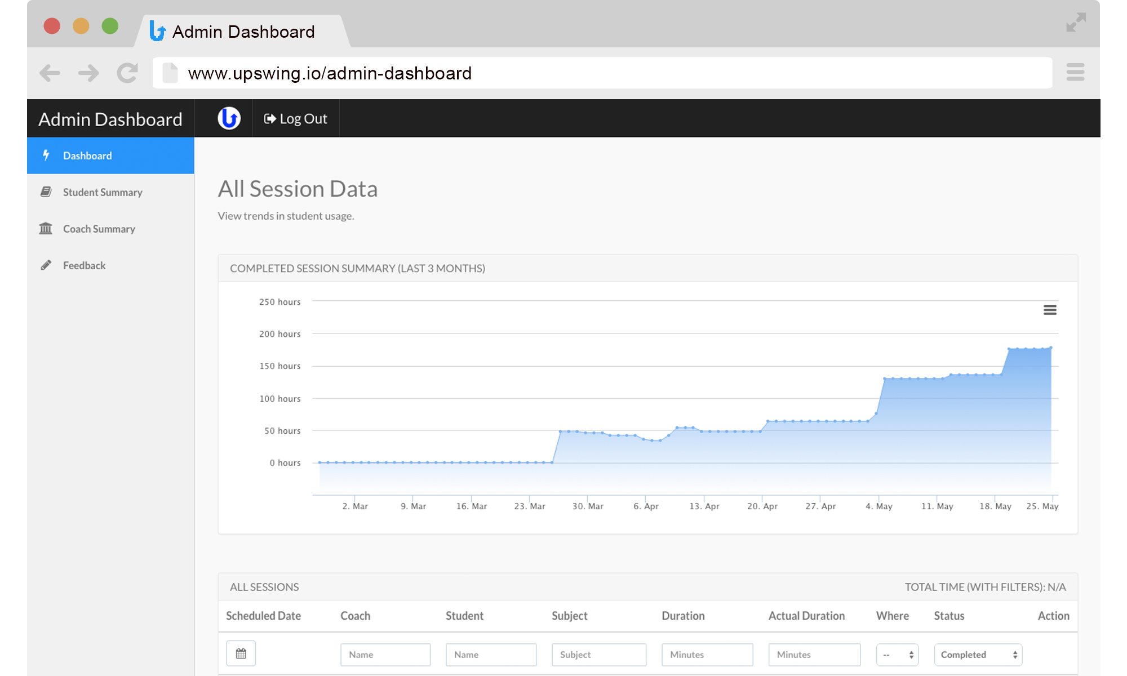This screenshot has height=676, width=1127.
Task: Open the browser hamburger menu
Action: (x=1075, y=72)
